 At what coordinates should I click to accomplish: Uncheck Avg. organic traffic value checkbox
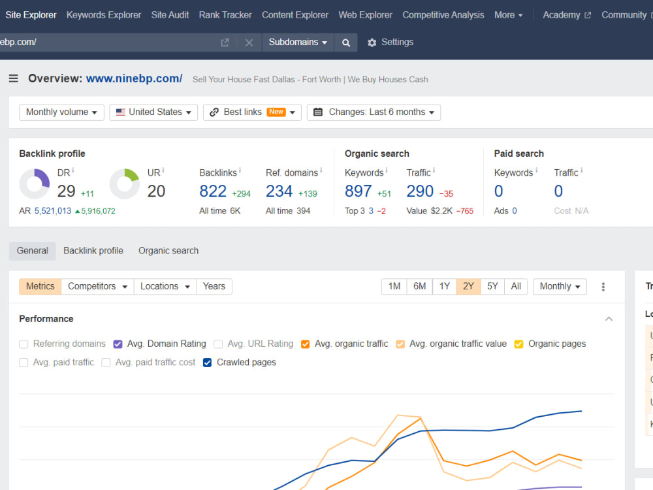[400, 344]
